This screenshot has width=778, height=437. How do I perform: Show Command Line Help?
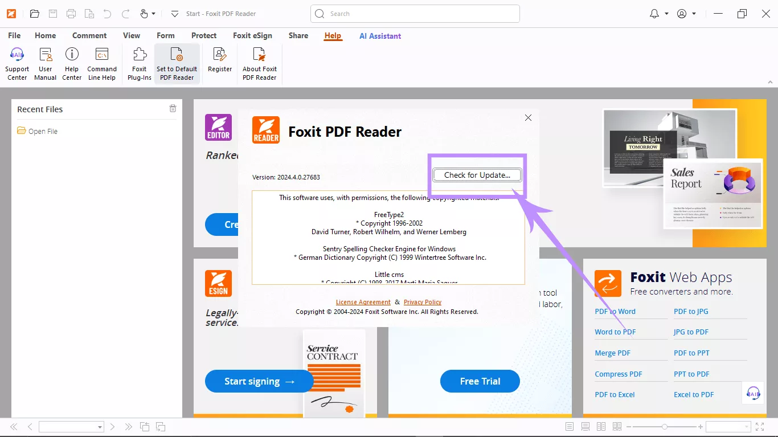102,64
